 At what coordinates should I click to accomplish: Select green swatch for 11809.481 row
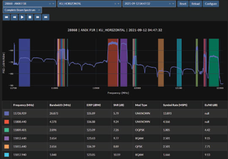(6, 130)
